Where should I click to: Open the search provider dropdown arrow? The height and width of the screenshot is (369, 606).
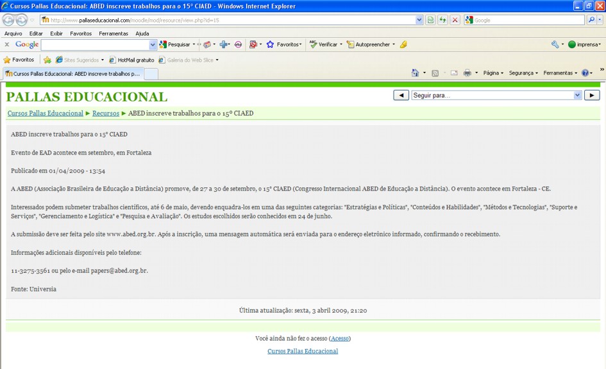pos(600,20)
